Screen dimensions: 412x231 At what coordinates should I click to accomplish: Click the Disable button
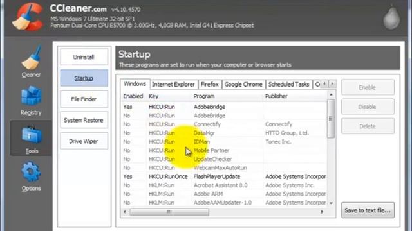(368, 107)
